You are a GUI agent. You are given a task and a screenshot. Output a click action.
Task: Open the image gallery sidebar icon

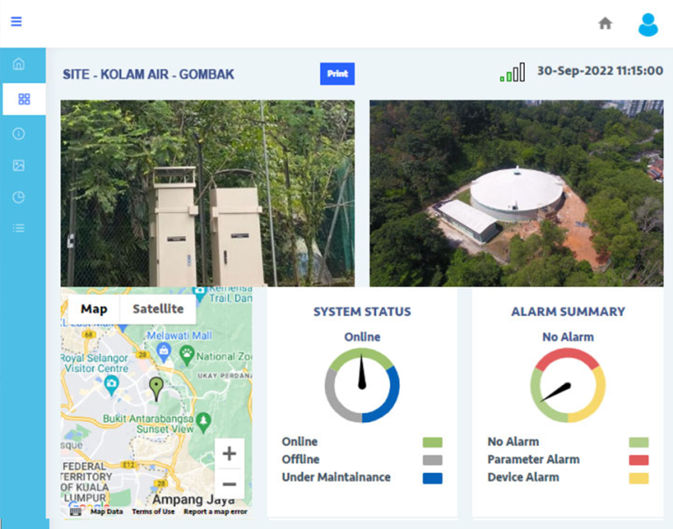(19, 165)
